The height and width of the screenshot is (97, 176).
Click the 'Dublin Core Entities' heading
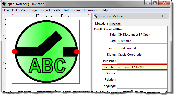[108, 29]
